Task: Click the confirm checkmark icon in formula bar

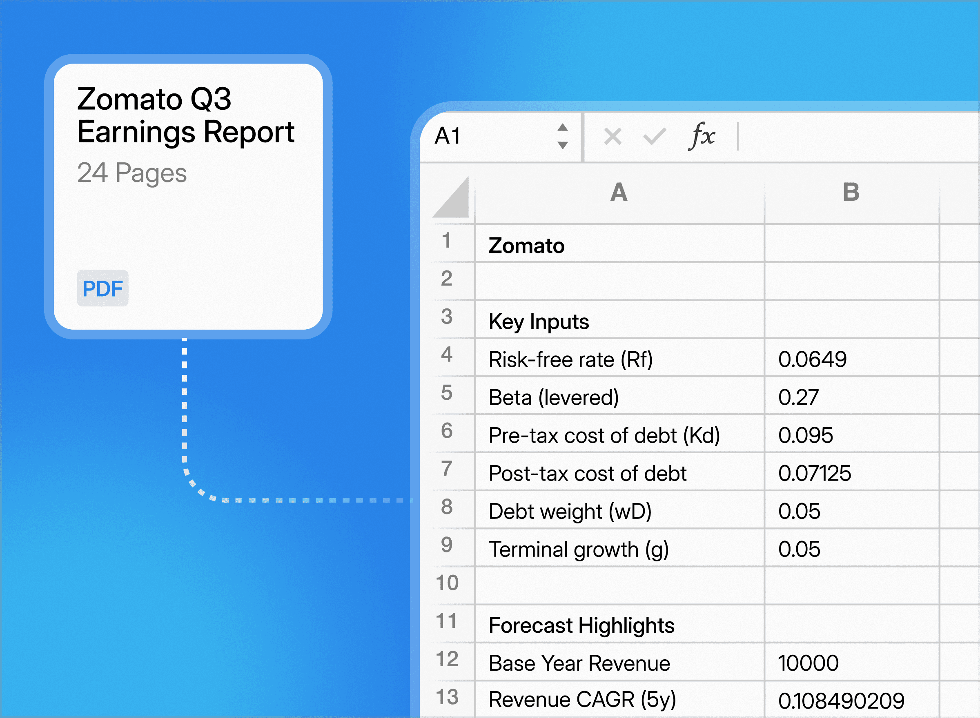Action: [654, 137]
